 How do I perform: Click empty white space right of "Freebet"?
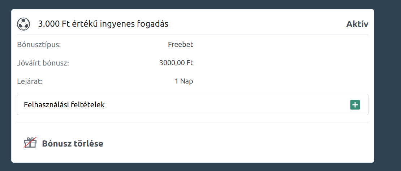pyautogui.click(x=282, y=45)
